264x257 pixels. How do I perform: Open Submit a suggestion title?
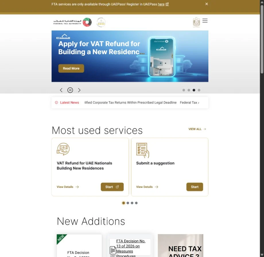coord(155,163)
